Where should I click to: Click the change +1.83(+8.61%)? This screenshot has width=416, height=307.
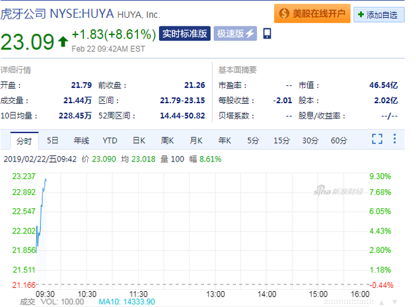click(114, 34)
